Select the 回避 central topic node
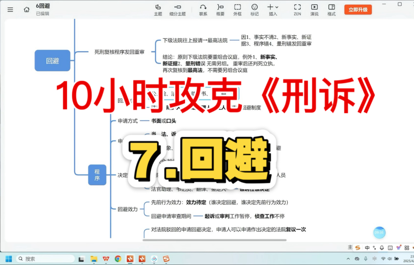This screenshot has width=414, height=265. pos(52,60)
